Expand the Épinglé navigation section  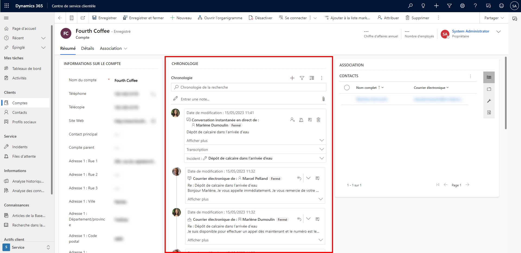[43, 48]
